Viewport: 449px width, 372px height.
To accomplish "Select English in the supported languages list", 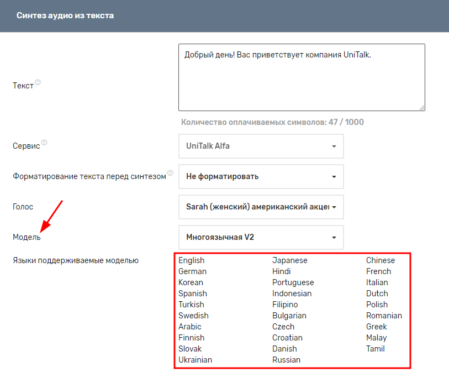I will click(191, 260).
